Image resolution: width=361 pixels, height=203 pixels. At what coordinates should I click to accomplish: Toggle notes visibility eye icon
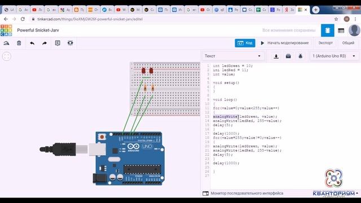(70, 43)
